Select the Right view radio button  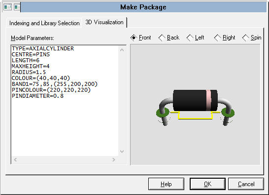pos(225,38)
